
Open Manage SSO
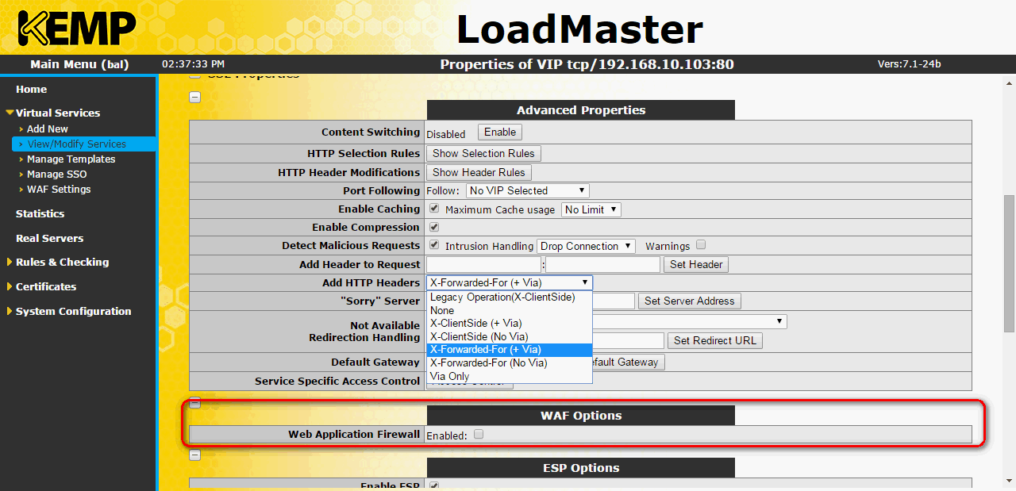tap(57, 175)
